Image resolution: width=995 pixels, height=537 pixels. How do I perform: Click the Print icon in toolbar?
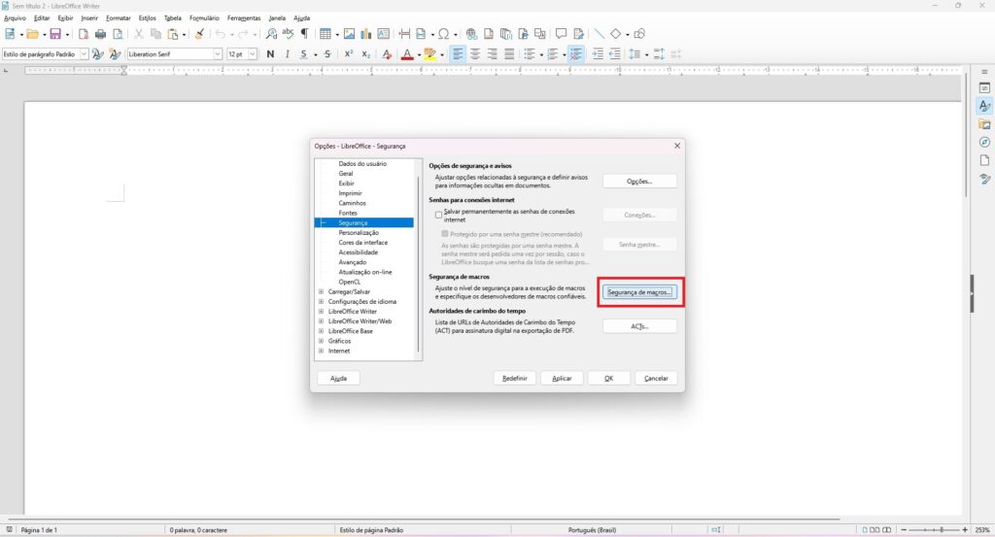tap(99, 34)
